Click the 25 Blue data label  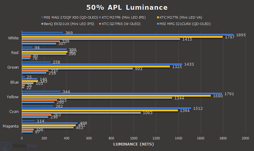pos(29,77)
